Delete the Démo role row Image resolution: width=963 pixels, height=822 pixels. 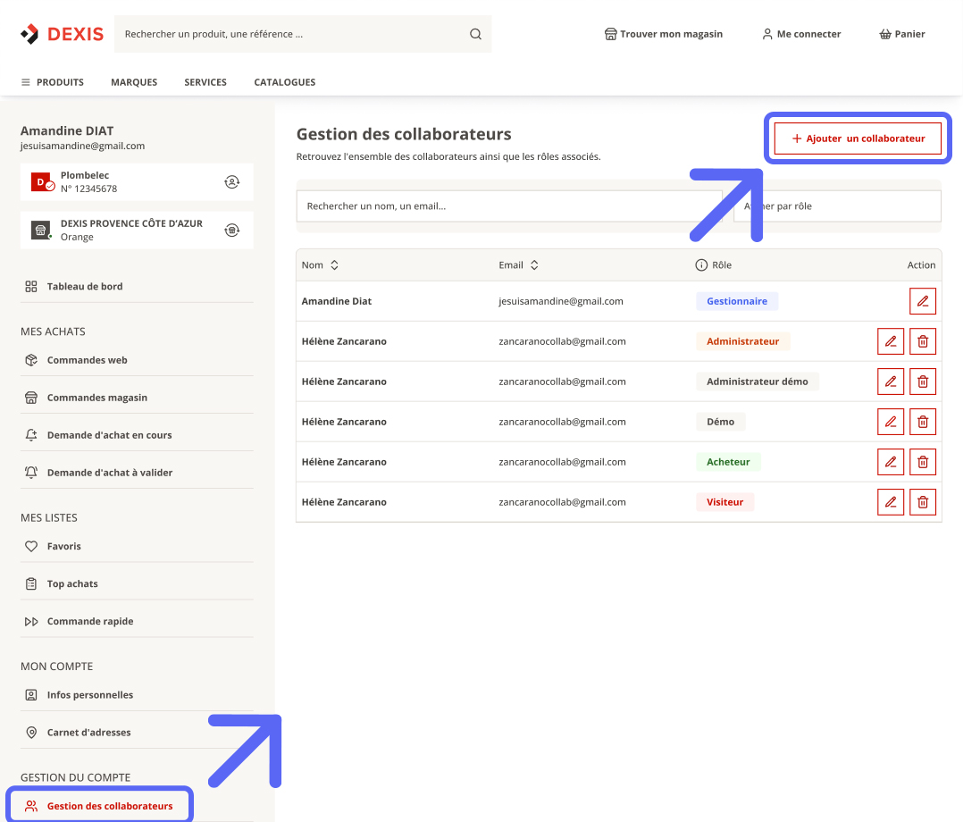click(923, 422)
